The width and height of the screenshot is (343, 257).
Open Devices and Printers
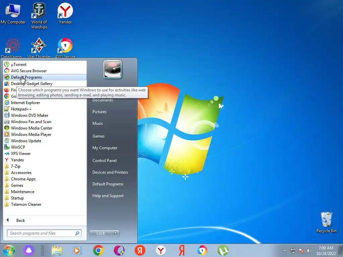(110, 172)
